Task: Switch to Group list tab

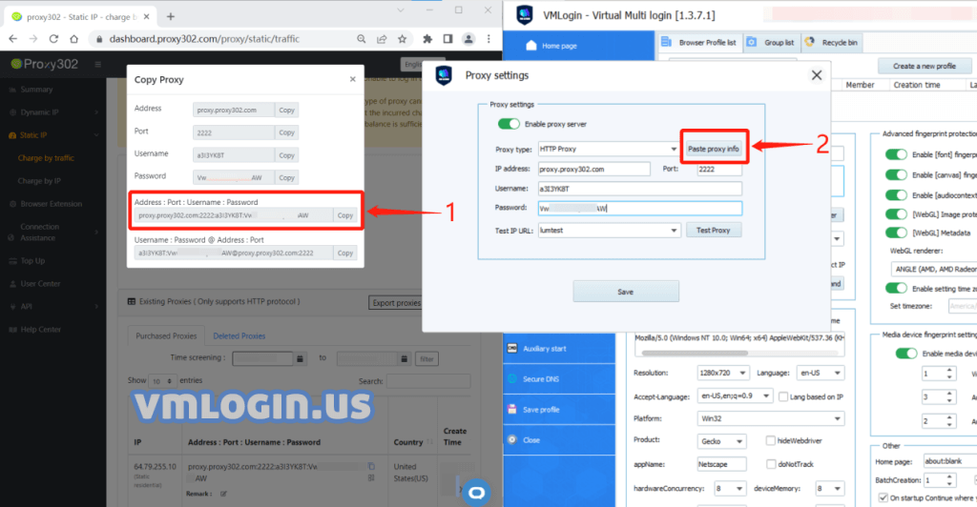Action: coord(771,42)
